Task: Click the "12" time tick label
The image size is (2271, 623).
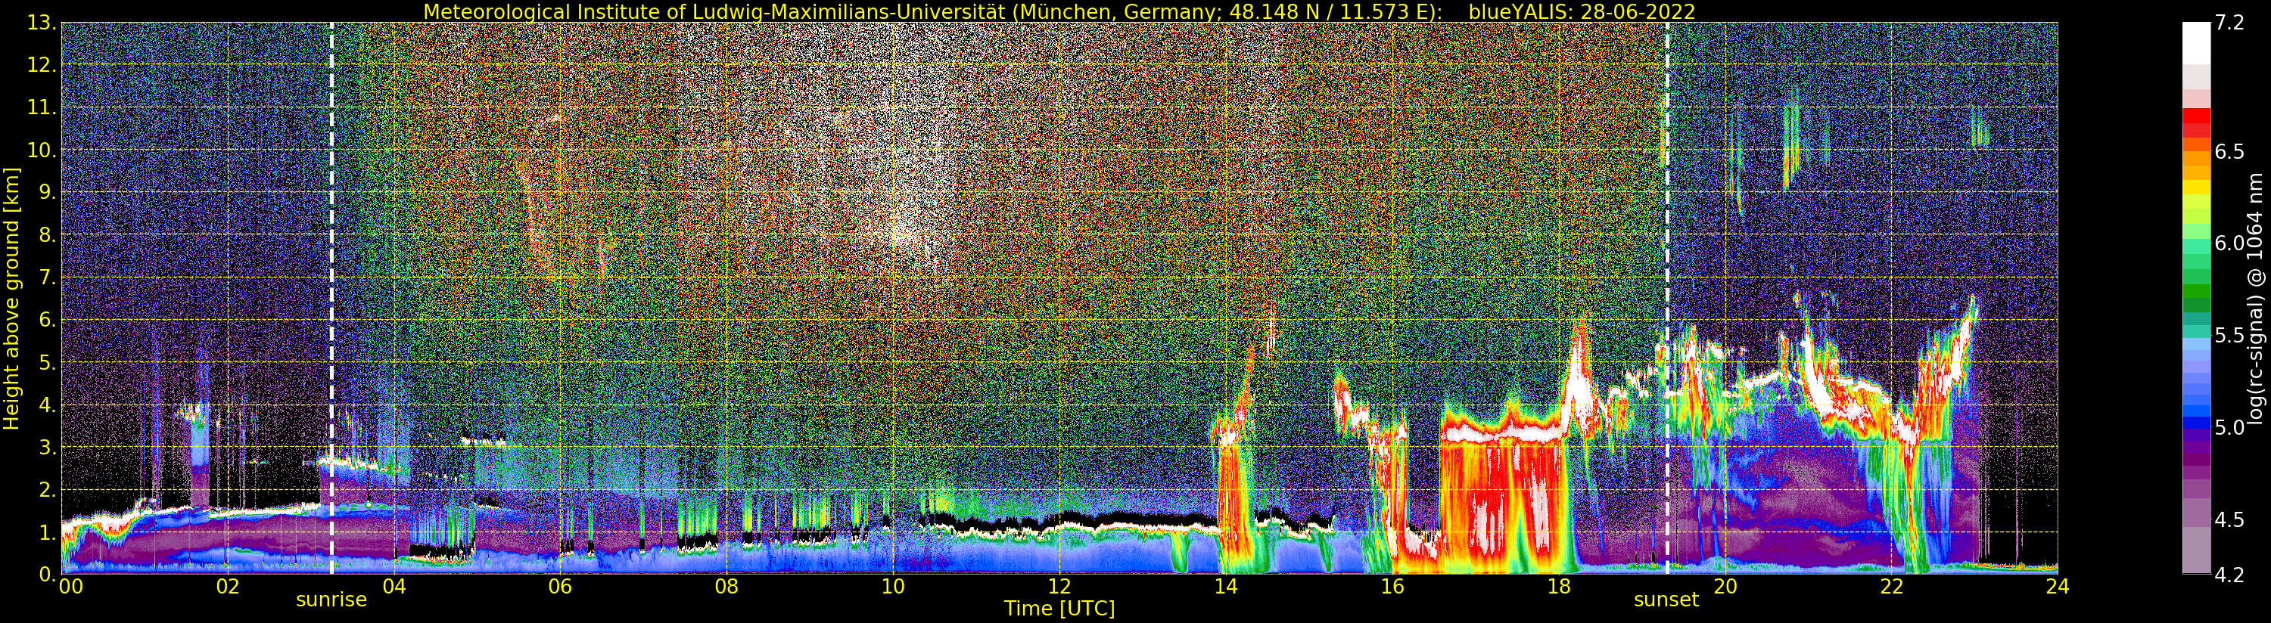Action: click(x=1059, y=587)
